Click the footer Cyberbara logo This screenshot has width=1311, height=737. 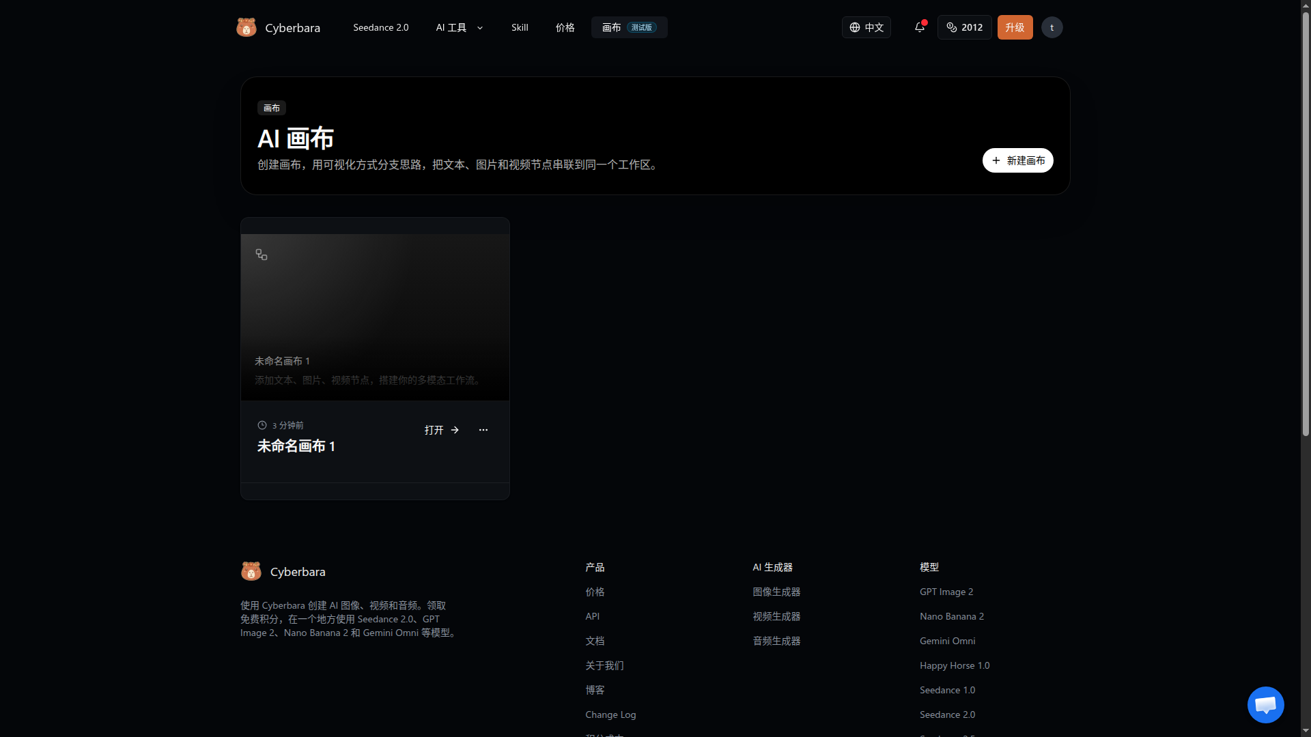[x=251, y=571]
